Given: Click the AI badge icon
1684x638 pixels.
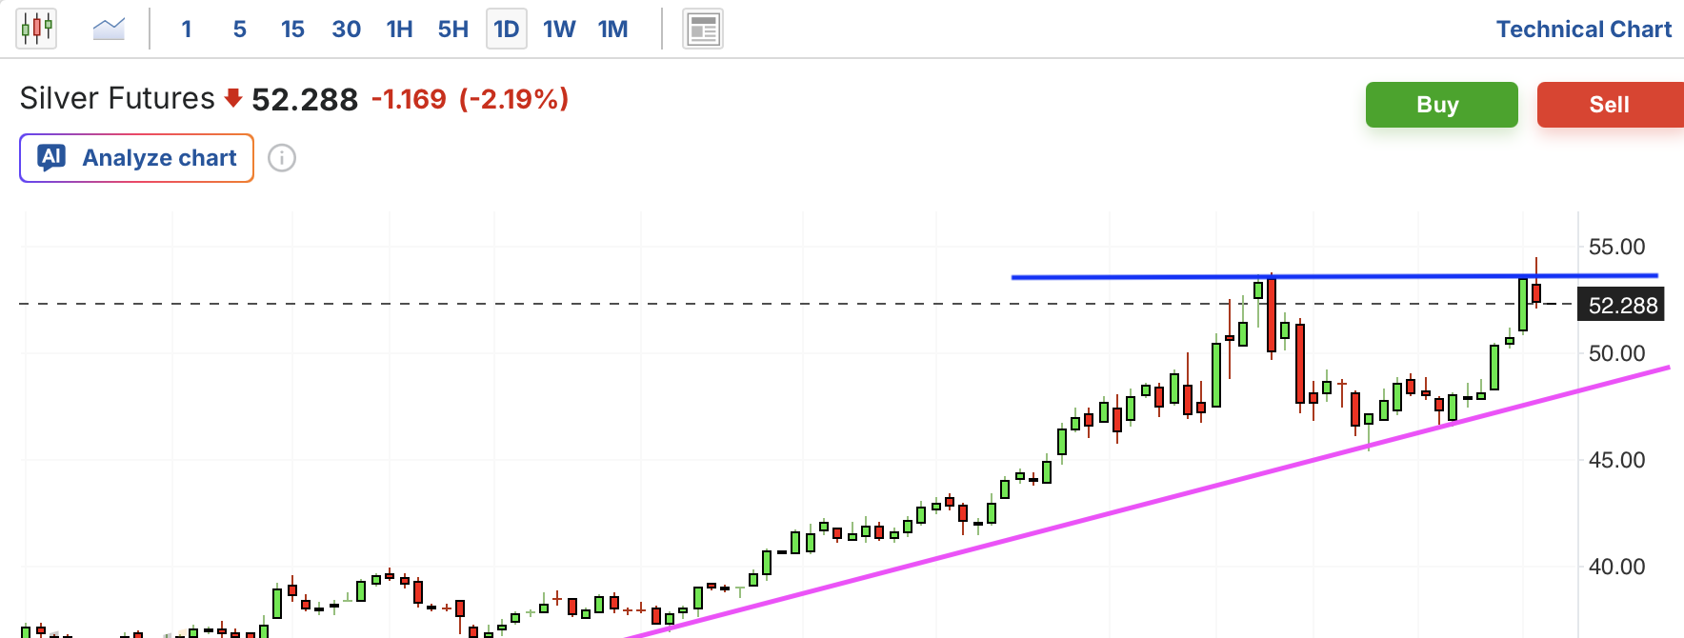Looking at the screenshot, I should click(51, 157).
